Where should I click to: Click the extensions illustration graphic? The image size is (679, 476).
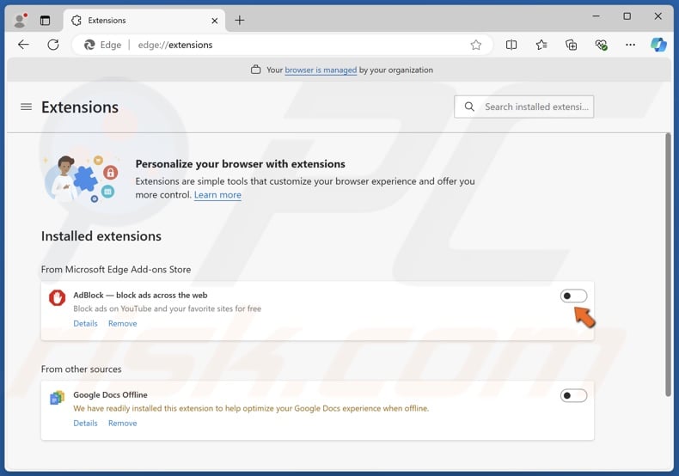pyautogui.click(x=81, y=179)
